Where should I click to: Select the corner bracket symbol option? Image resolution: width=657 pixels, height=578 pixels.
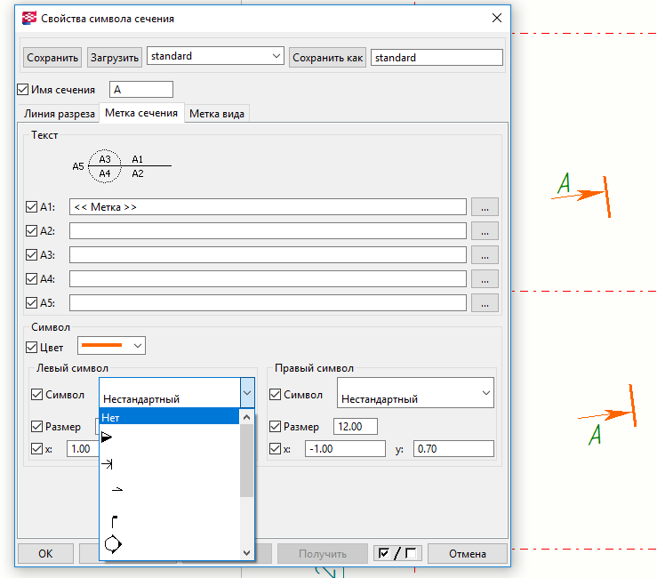click(x=114, y=520)
